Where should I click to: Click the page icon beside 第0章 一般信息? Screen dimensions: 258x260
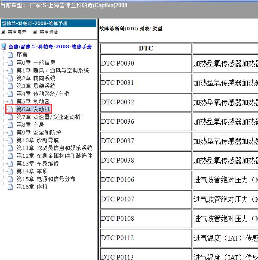pos(10,63)
